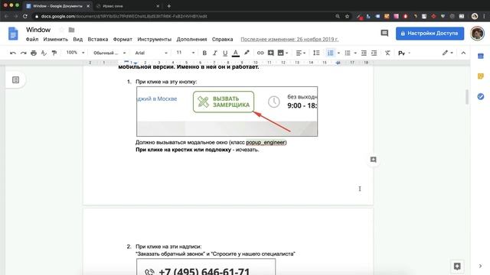This screenshot has width=490, height=275.
Task: Open font size 11 dropdown
Action: (x=185, y=53)
